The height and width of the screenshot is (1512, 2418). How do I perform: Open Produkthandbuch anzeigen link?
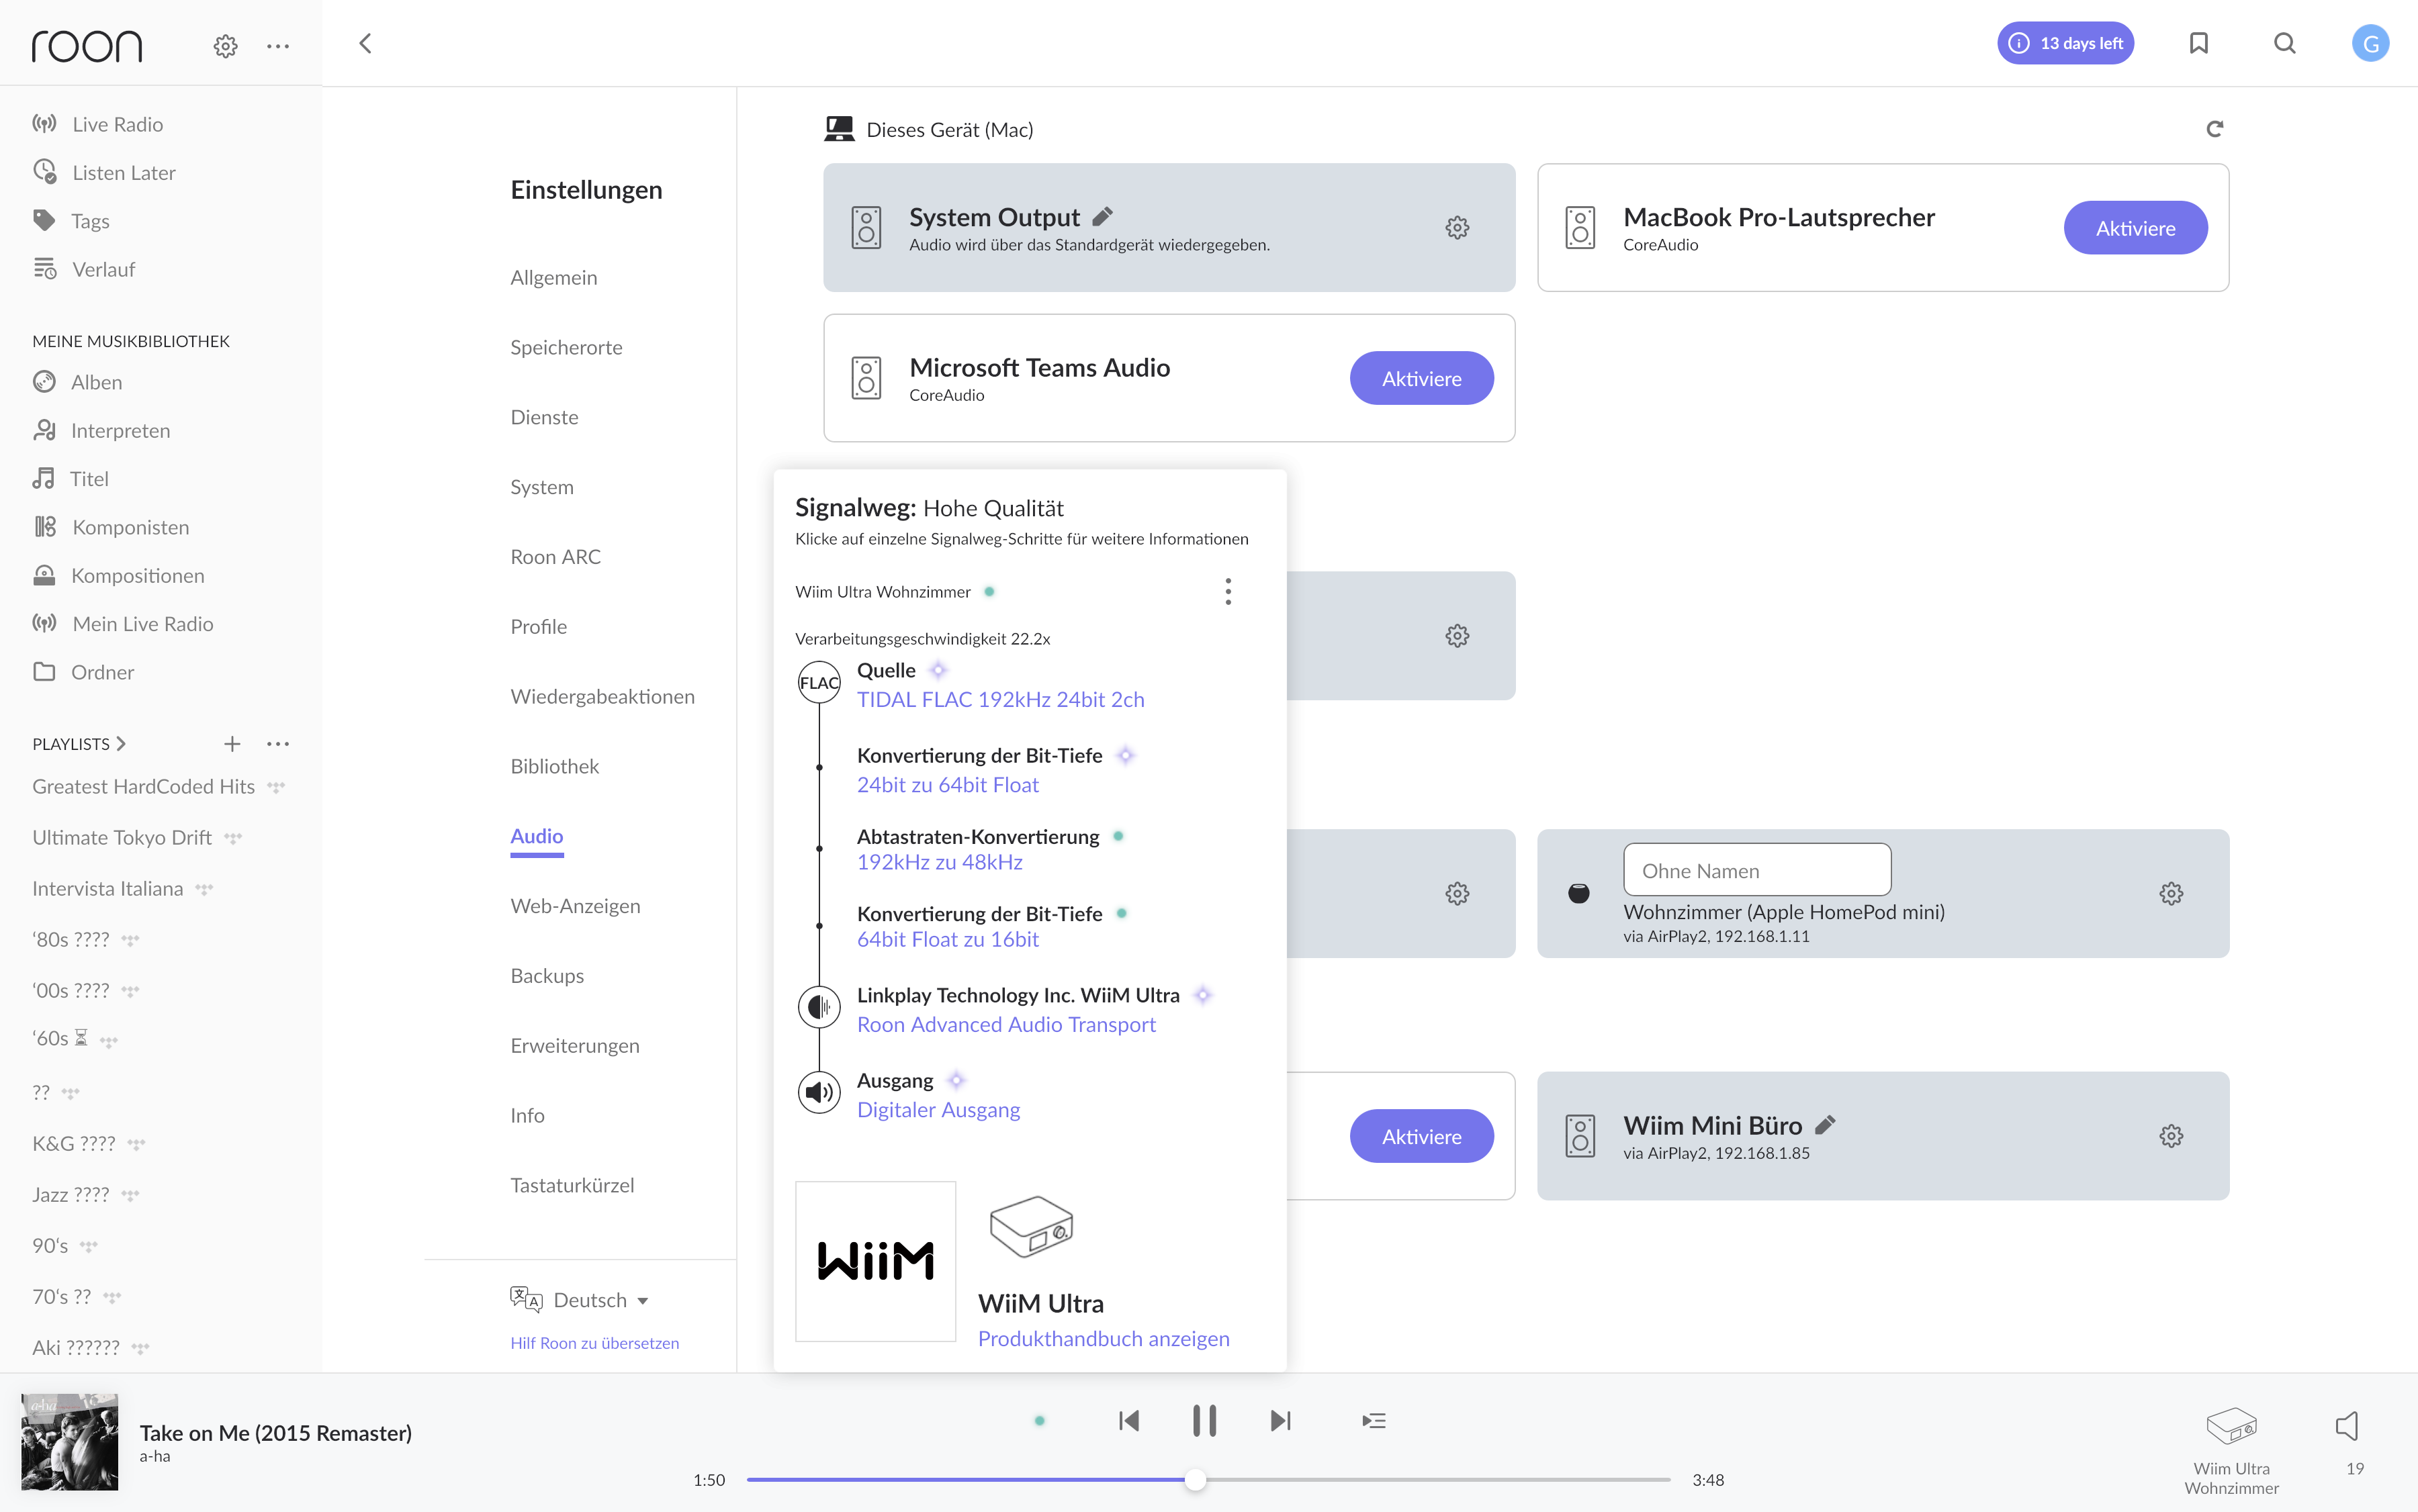point(1104,1338)
